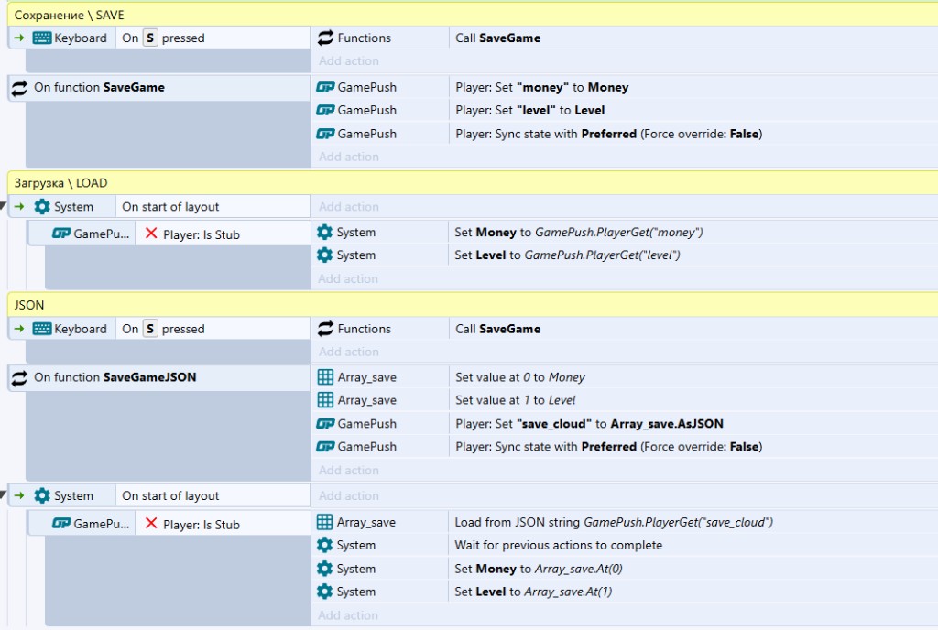The width and height of the screenshot is (938, 630).
Task: Collapse the On start of layout event in JSON group
Action: point(3,494)
